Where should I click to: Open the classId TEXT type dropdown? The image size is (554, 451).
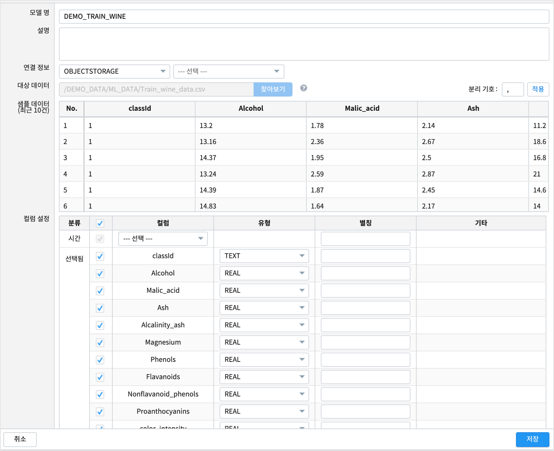pos(264,256)
